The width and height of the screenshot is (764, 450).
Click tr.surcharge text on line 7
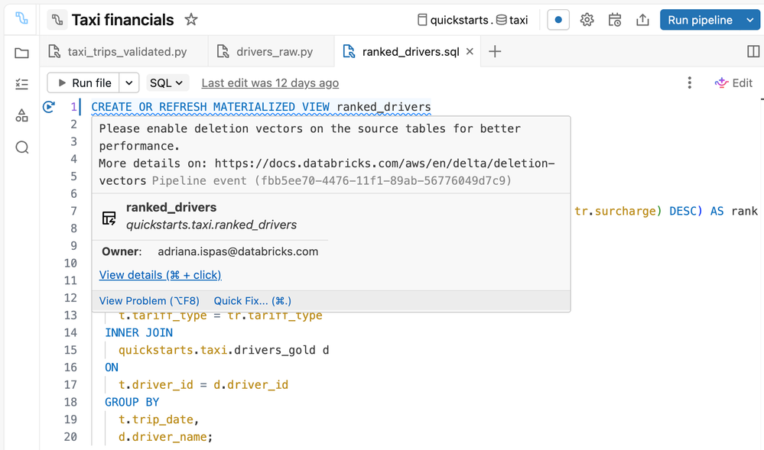(616, 211)
